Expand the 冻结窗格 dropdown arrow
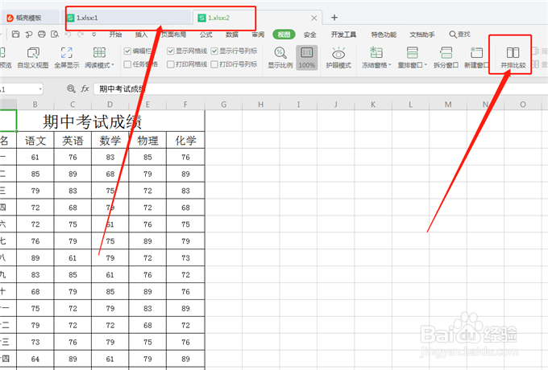 coord(389,65)
